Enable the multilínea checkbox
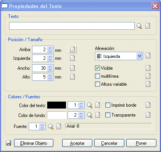Viewport: 161px width, 152px height. [x=97, y=76]
